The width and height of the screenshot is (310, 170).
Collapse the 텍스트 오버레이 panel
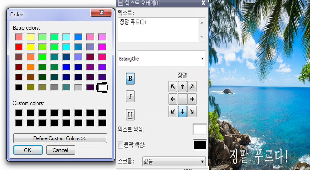point(120,3)
